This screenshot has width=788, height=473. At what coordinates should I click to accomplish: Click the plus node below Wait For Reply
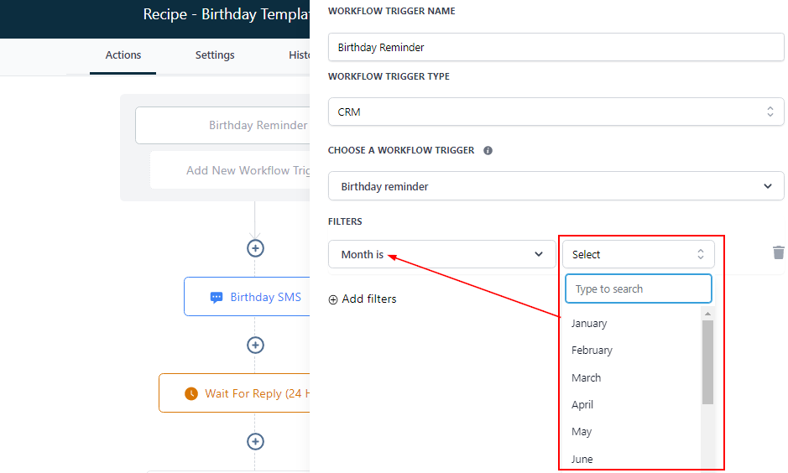[255, 442]
